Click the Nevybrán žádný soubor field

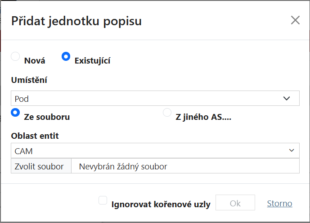[x=185, y=166]
